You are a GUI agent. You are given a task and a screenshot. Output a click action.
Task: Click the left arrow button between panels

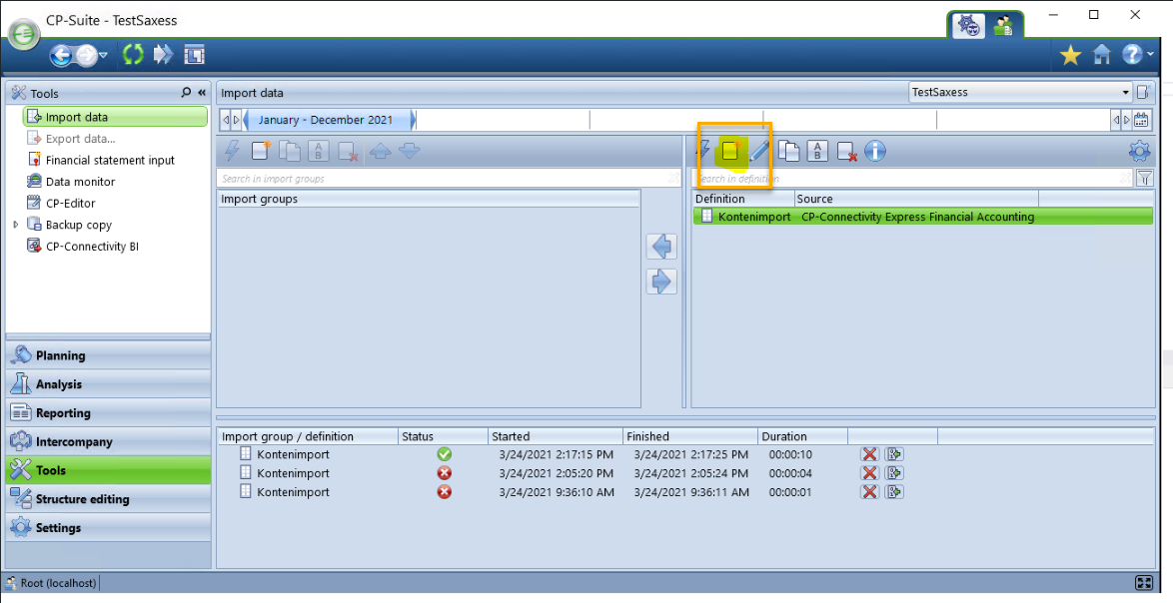(661, 247)
